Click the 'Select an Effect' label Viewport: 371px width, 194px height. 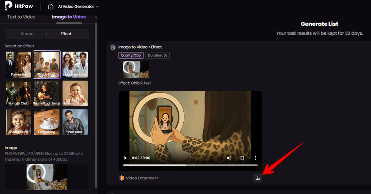pos(20,46)
